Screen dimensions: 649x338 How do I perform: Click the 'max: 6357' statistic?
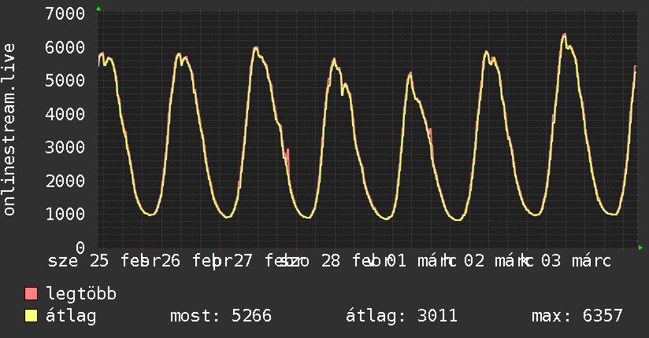577,316
